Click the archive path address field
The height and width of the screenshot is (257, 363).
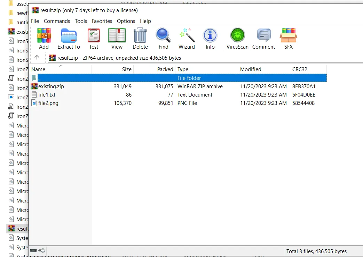click(205, 58)
